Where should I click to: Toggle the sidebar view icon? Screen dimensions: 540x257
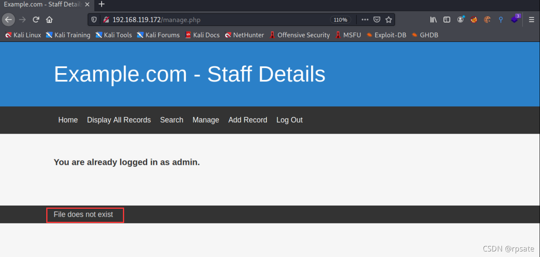click(x=447, y=19)
